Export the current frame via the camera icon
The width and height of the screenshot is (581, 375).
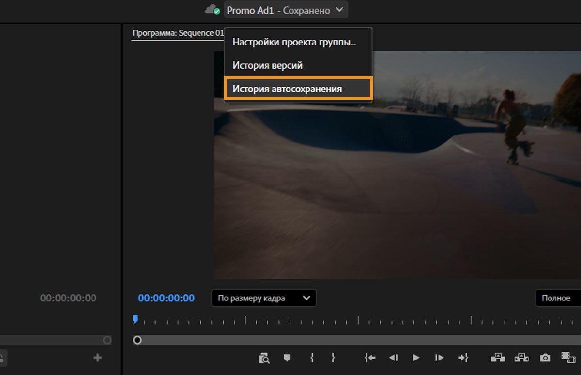(545, 358)
